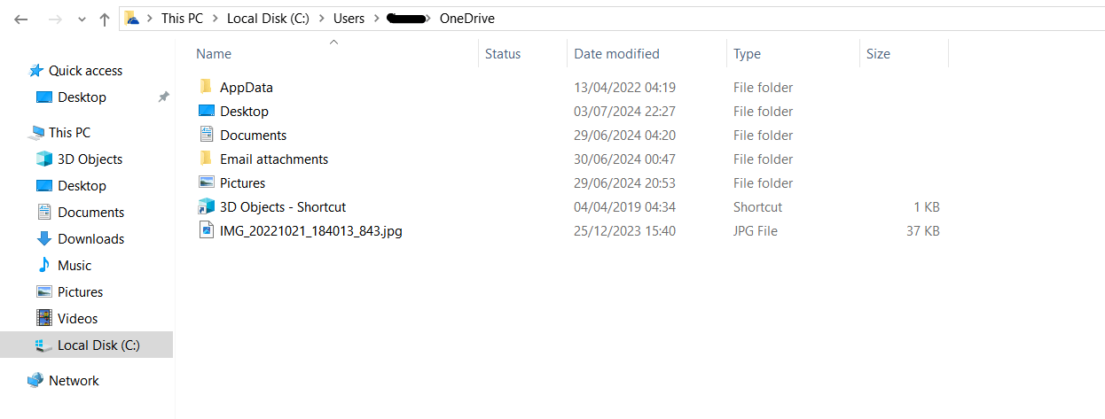This screenshot has height=419, width=1105.
Task: Go up one folder level
Action: coord(105,19)
